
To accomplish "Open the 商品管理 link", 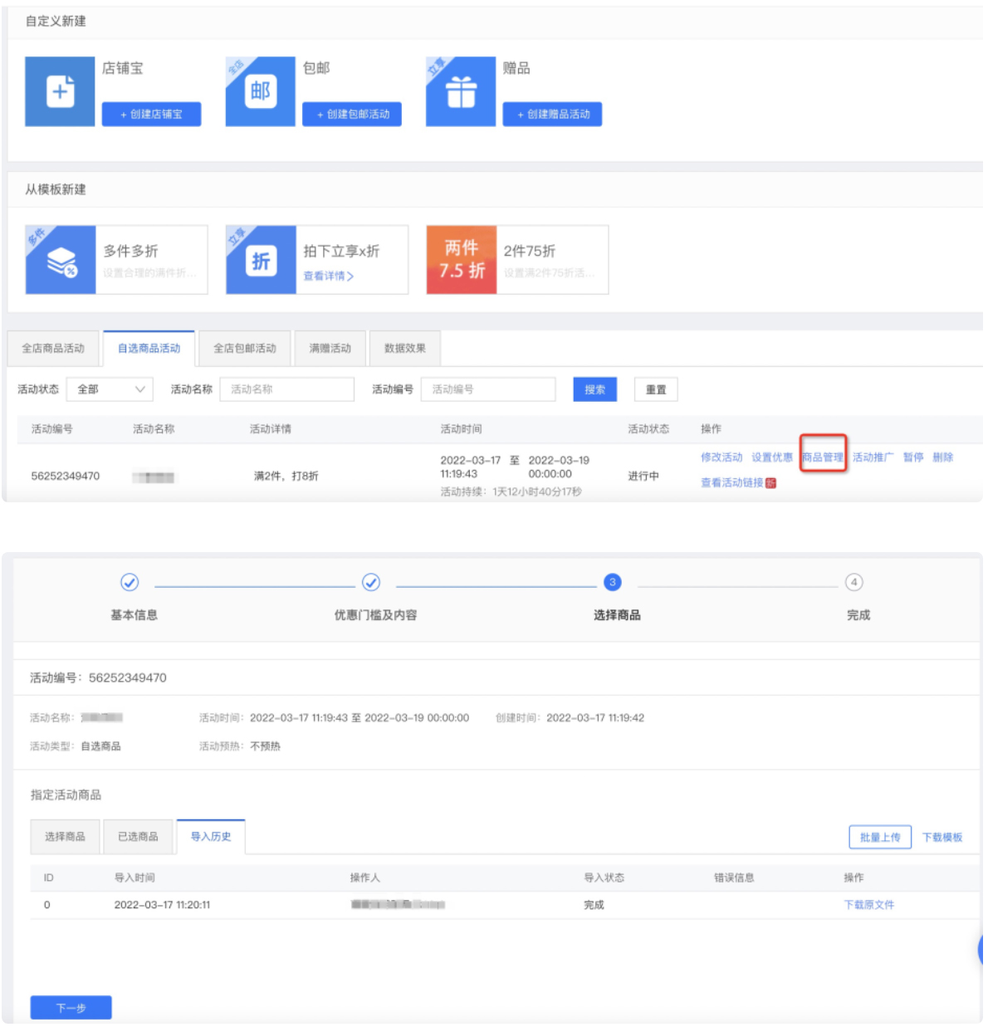I will coord(823,457).
